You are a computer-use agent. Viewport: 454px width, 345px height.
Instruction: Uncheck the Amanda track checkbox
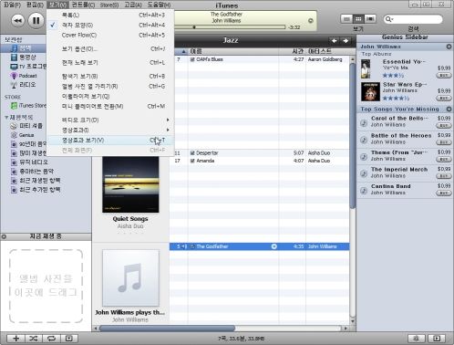pyautogui.click(x=192, y=161)
